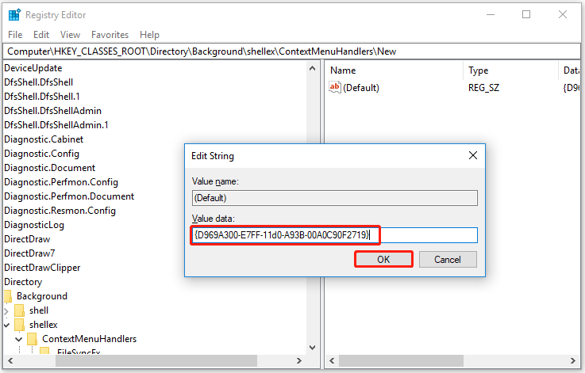Image resolution: width=585 pixels, height=373 pixels.
Task: Collapse the ContextMenuHandlers tree node
Action: pyautogui.click(x=19, y=339)
